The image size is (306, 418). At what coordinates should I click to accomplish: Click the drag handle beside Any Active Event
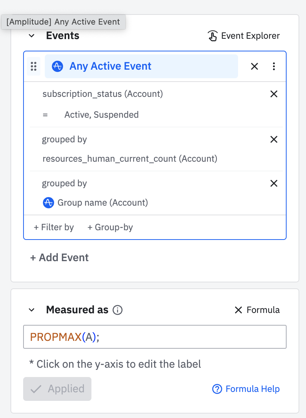coord(34,66)
